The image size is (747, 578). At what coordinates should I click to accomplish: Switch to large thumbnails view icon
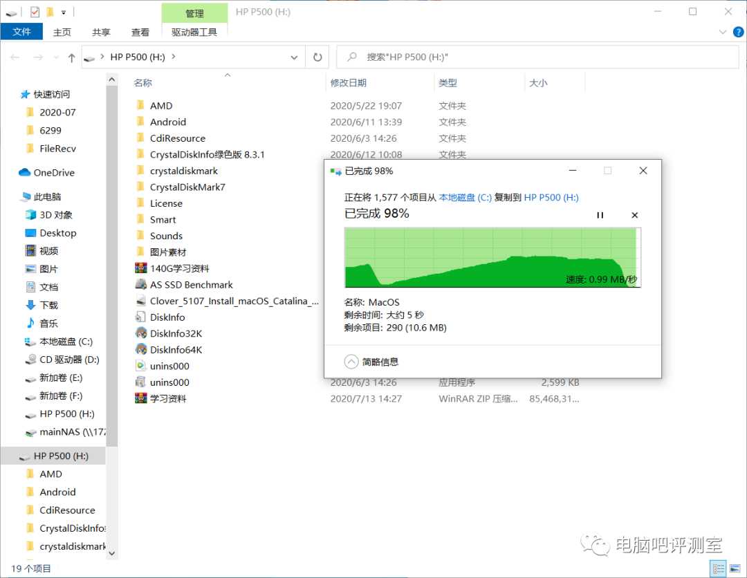pos(735,568)
